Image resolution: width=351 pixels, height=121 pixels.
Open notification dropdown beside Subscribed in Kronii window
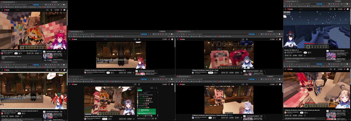pos(216,73)
